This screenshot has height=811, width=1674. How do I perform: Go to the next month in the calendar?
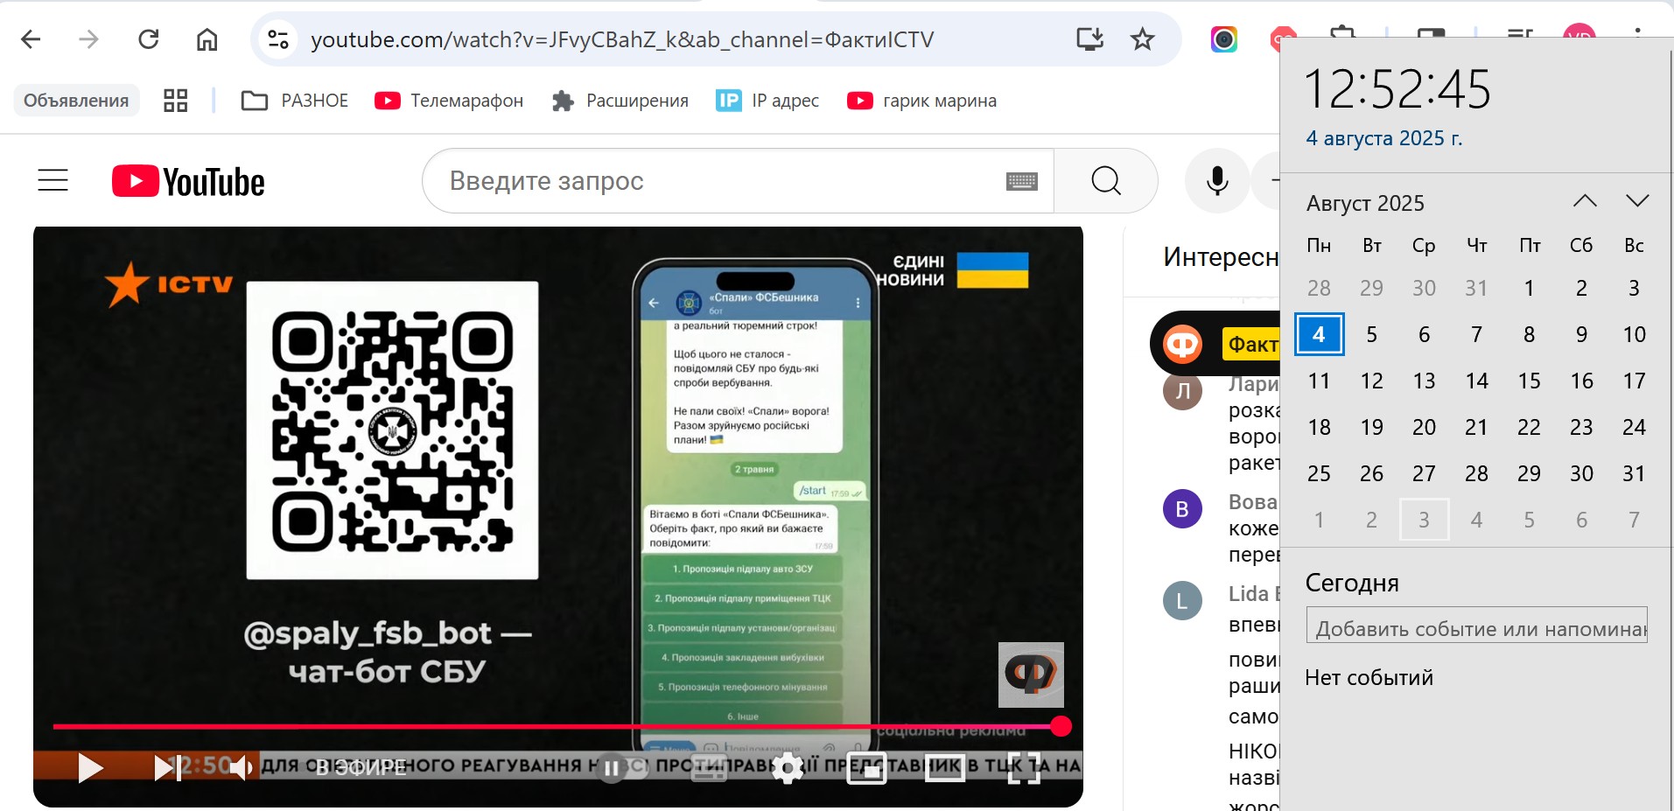[x=1637, y=201]
